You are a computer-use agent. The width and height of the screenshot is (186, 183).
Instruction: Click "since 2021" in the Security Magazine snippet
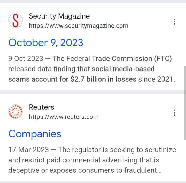156,79
